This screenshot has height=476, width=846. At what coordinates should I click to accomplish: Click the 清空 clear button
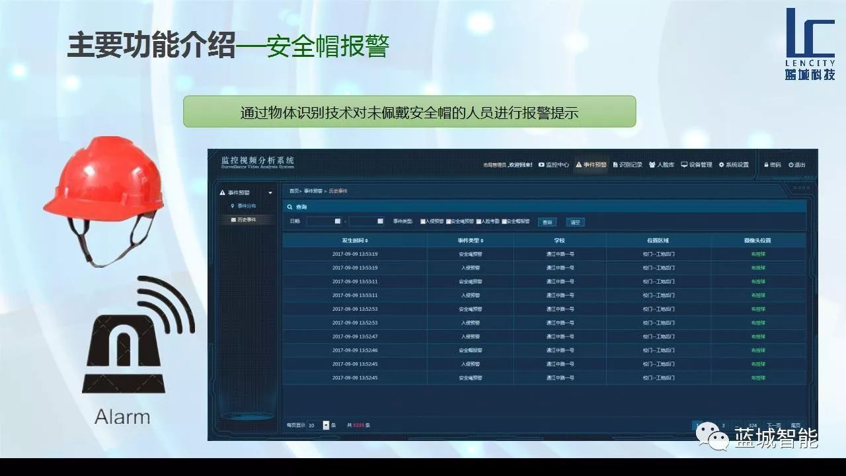(x=575, y=222)
